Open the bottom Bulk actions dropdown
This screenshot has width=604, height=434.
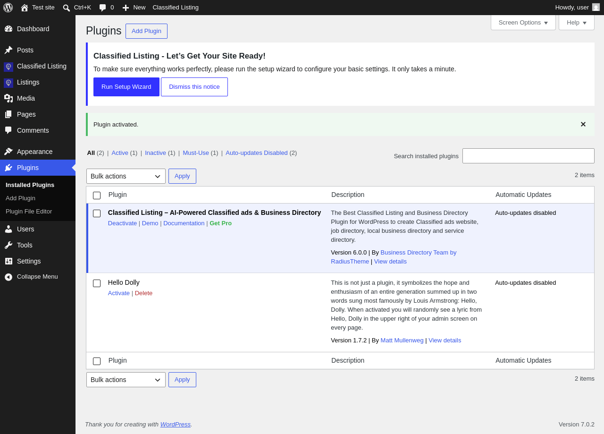126,380
